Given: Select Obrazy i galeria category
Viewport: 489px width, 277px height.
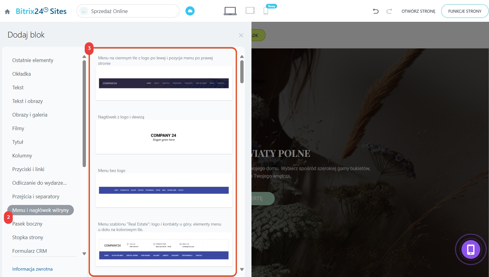Looking at the screenshot, I should (30, 115).
